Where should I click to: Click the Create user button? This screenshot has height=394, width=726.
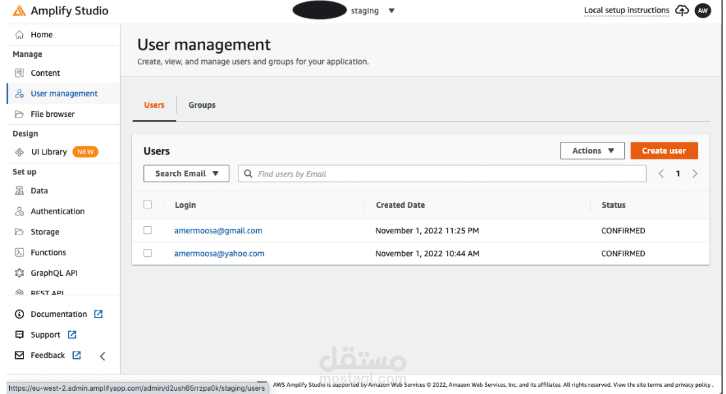click(664, 151)
